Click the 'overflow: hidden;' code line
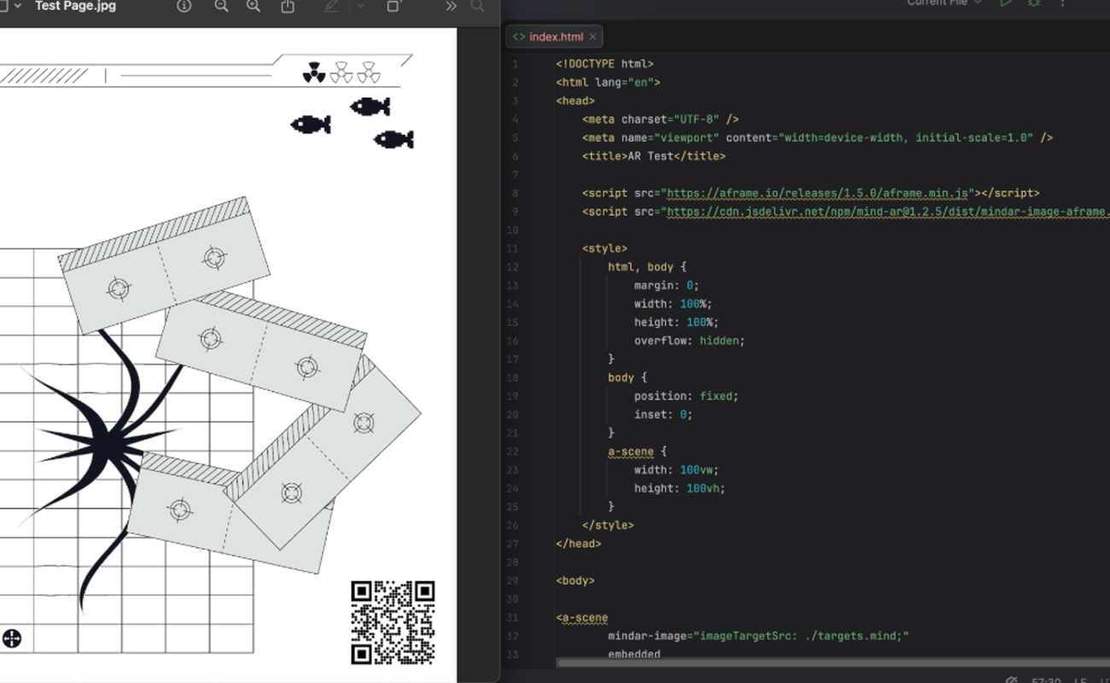This screenshot has height=683, width=1110. pyautogui.click(x=689, y=341)
